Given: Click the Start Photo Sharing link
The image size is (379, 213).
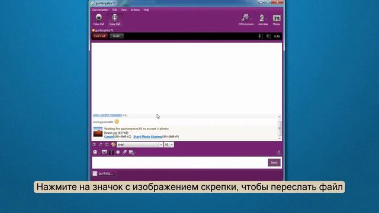Looking at the screenshot, I should click(147, 137).
